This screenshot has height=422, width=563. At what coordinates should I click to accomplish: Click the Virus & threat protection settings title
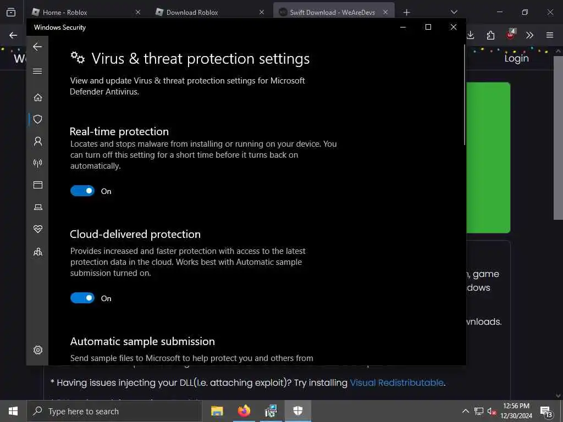(x=200, y=58)
